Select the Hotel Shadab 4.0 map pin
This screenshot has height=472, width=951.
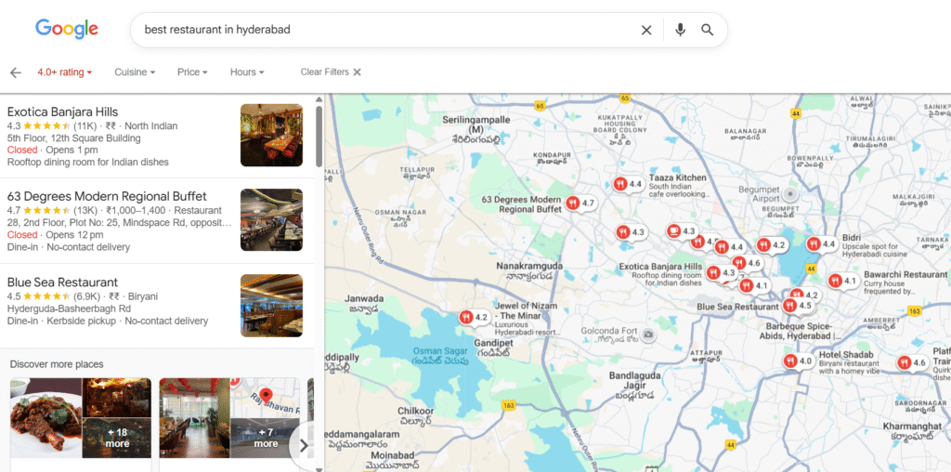coord(791,361)
